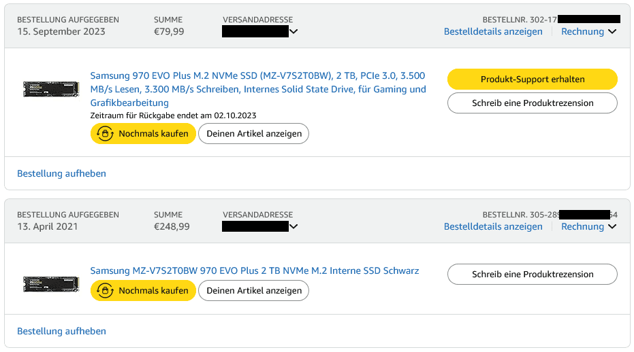Click Deinen Artikel anzeigen in the April 2021 order
The height and width of the screenshot is (352, 634).
point(253,291)
